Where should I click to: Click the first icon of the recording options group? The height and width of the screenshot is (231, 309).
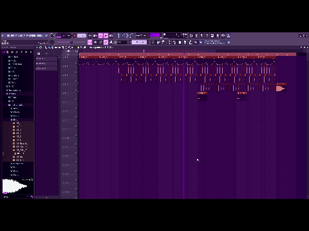[x=90, y=35]
